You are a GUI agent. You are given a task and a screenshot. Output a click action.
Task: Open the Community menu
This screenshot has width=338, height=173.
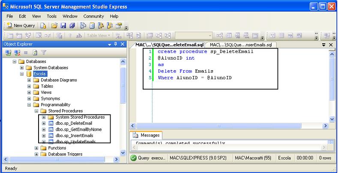(x=93, y=16)
